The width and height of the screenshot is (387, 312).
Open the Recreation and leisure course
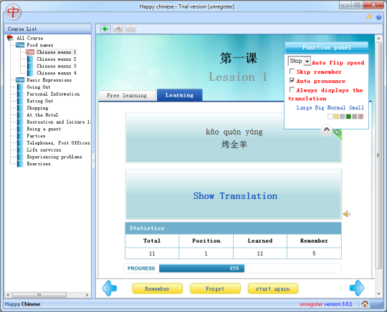(x=59, y=122)
